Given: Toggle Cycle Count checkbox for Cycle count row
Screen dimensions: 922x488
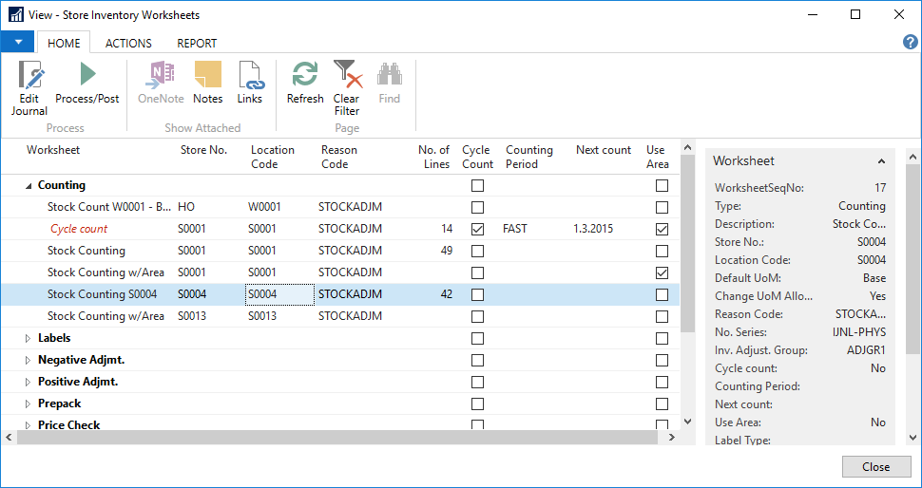Looking at the screenshot, I should pyautogui.click(x=477, y=229).
